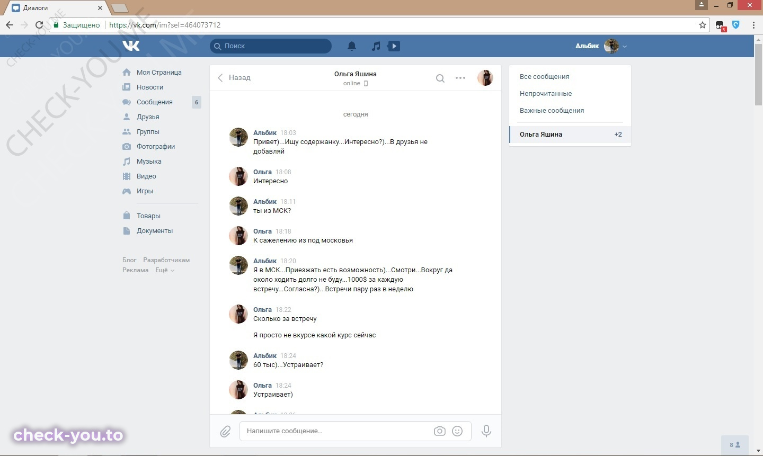Close the Диалоги browser tab
This screenshot has height=456, width=763.
click(100, 8)
